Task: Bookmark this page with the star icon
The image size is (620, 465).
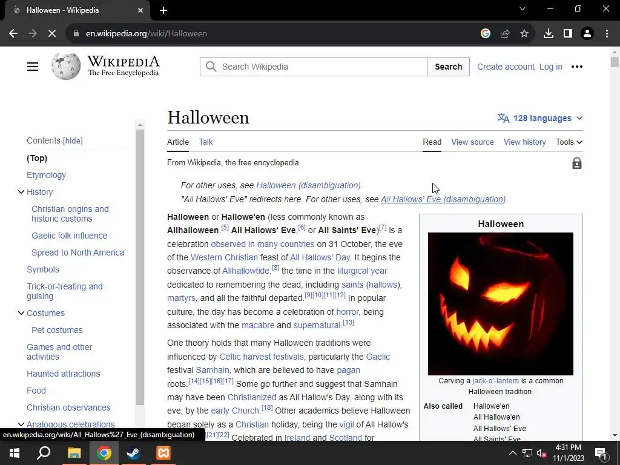Action: coord(524,34)
